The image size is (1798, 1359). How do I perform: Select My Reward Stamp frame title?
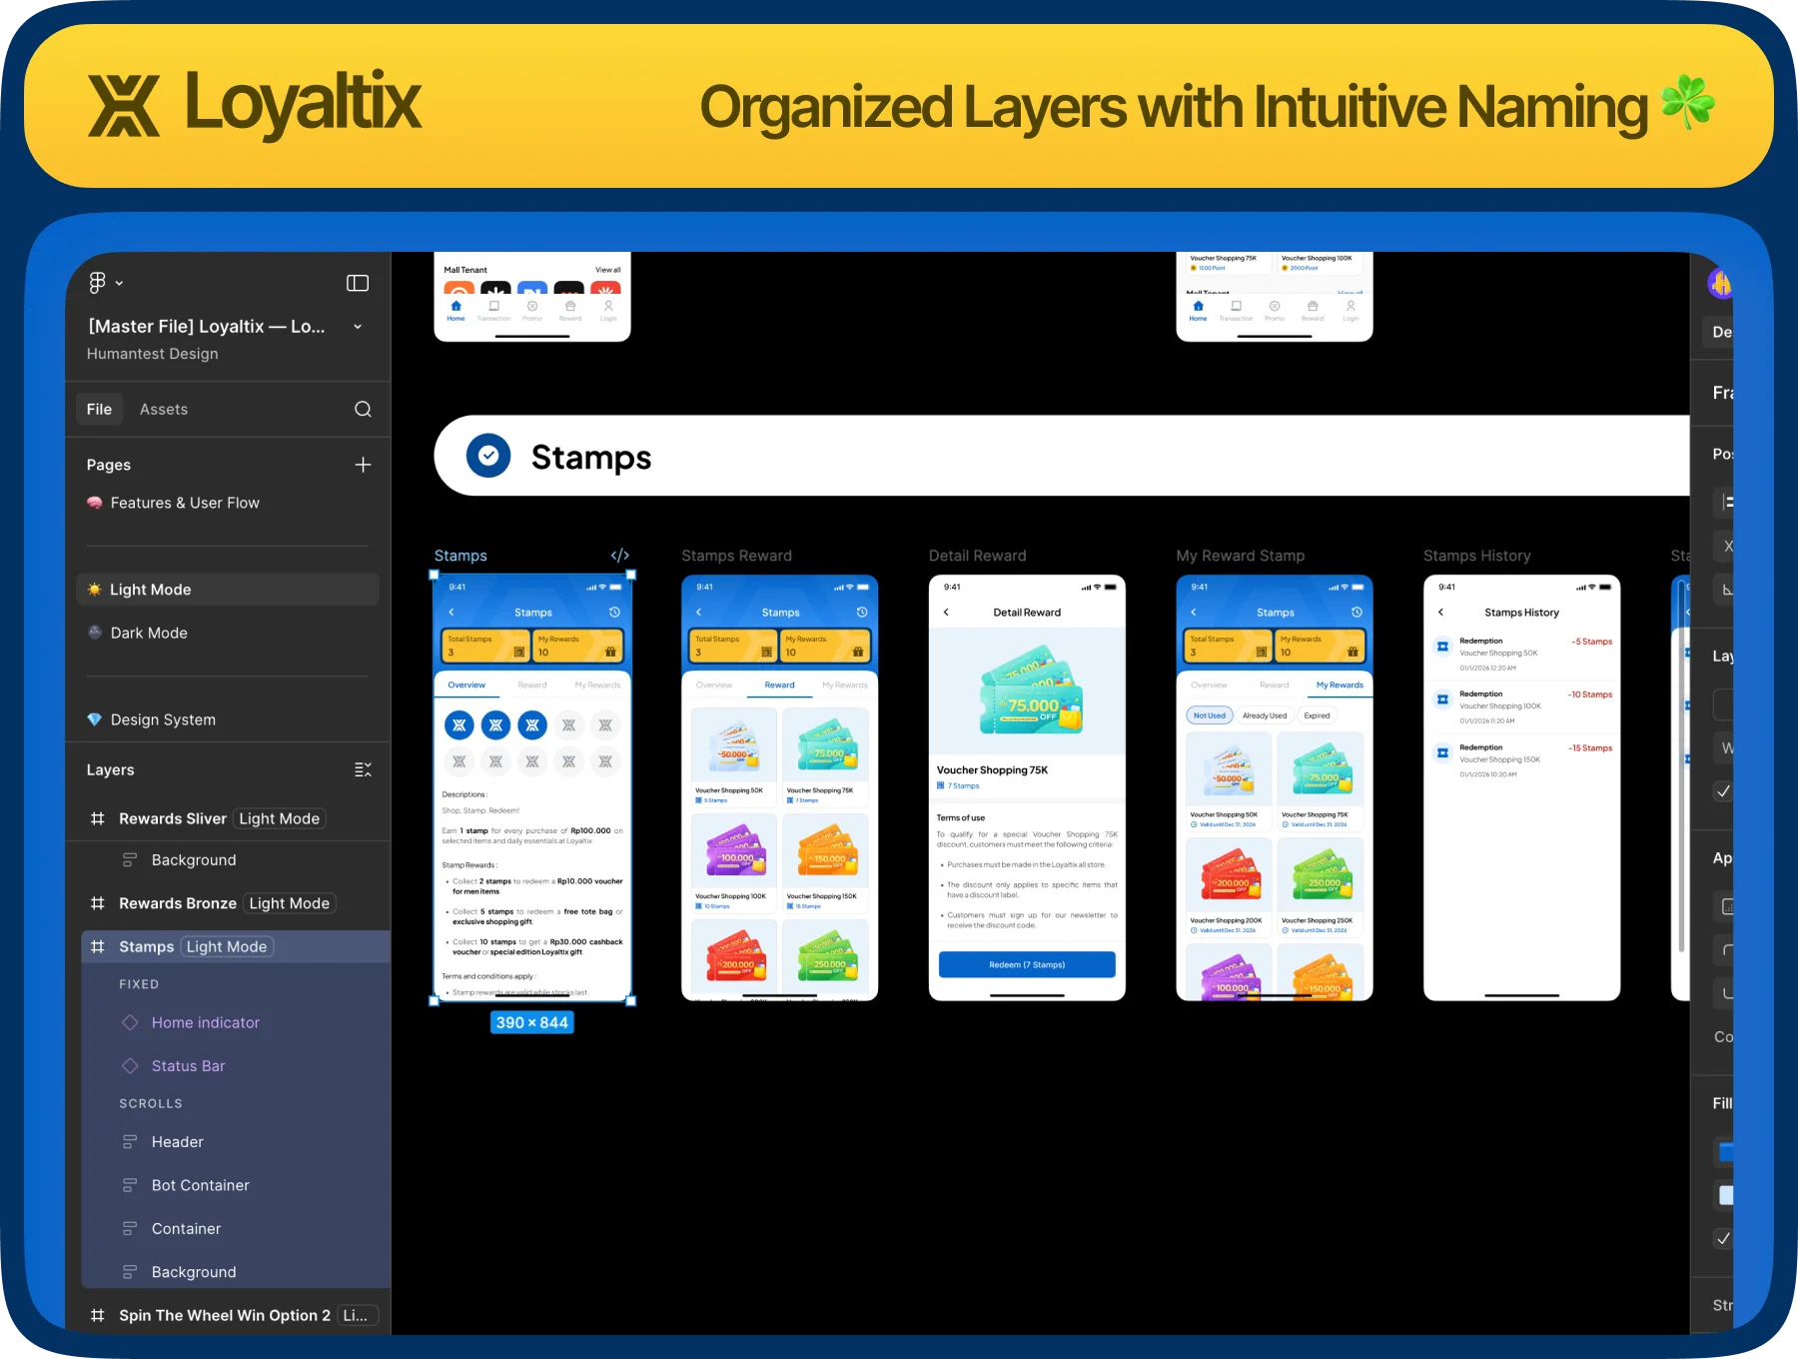coord(1240,556)
